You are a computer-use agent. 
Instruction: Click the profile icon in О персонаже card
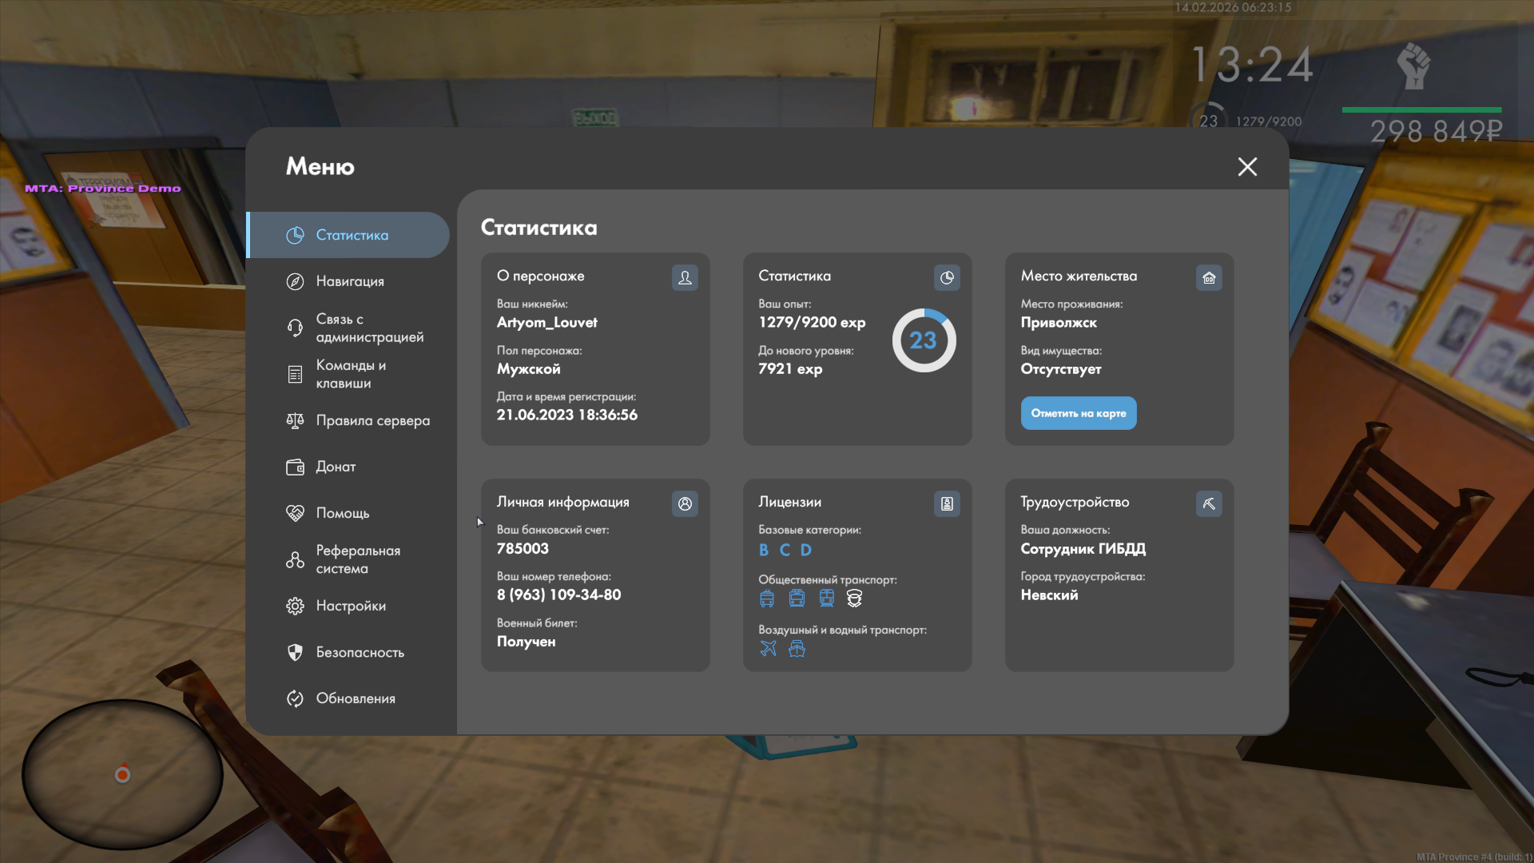685,277
